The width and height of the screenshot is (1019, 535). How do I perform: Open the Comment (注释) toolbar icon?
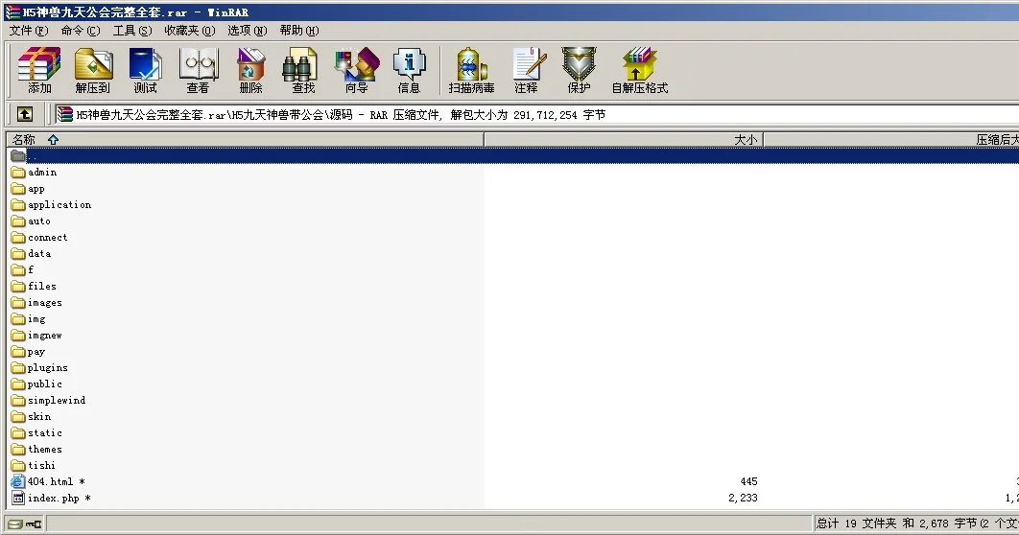pyautogui.click(x=526, y=70)
